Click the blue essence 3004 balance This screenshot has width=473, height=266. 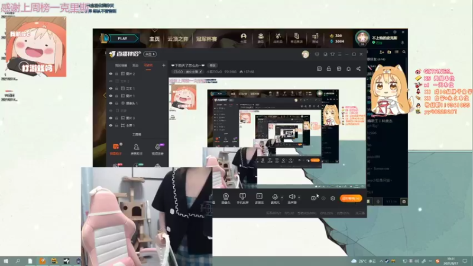click(337, 41)
